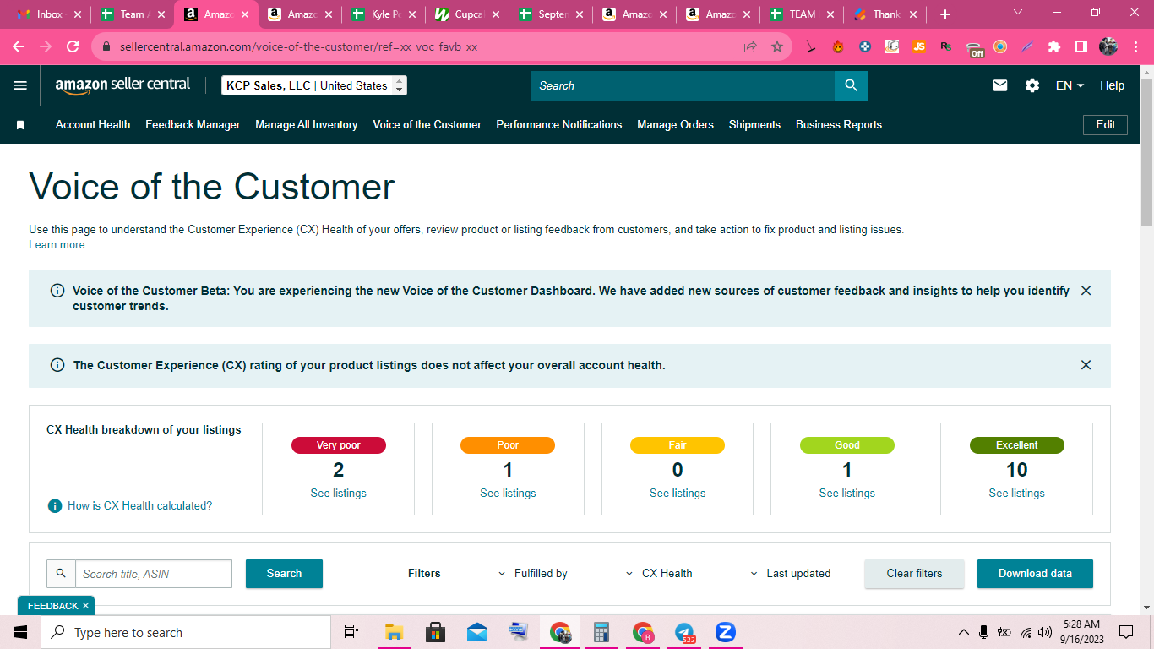Dismiss the Voice of the Customer Beta banner
Screen dimensions: 1154x649
pos(1086,291)
